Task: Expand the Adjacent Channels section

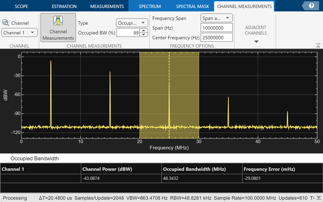Action: pos(256,41)
